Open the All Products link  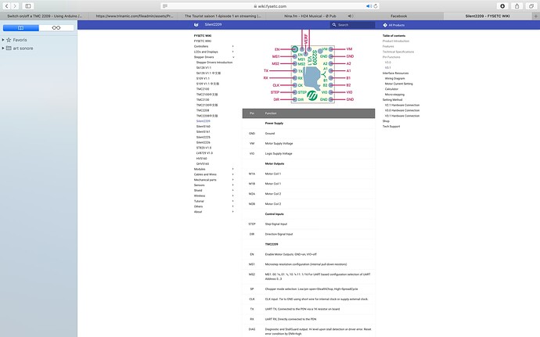tap(396, 25)
